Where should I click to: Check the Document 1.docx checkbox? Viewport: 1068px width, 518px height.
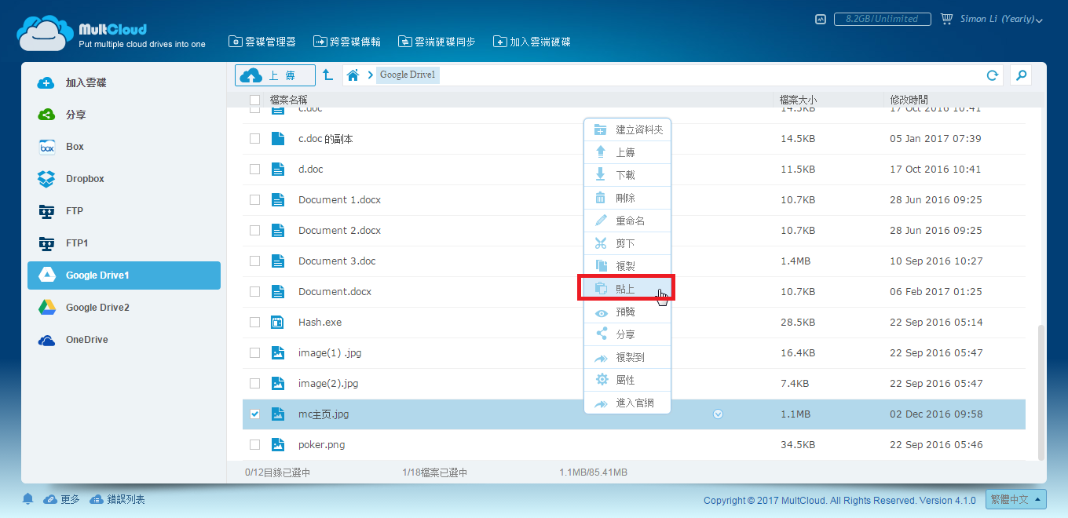(254, 199)
